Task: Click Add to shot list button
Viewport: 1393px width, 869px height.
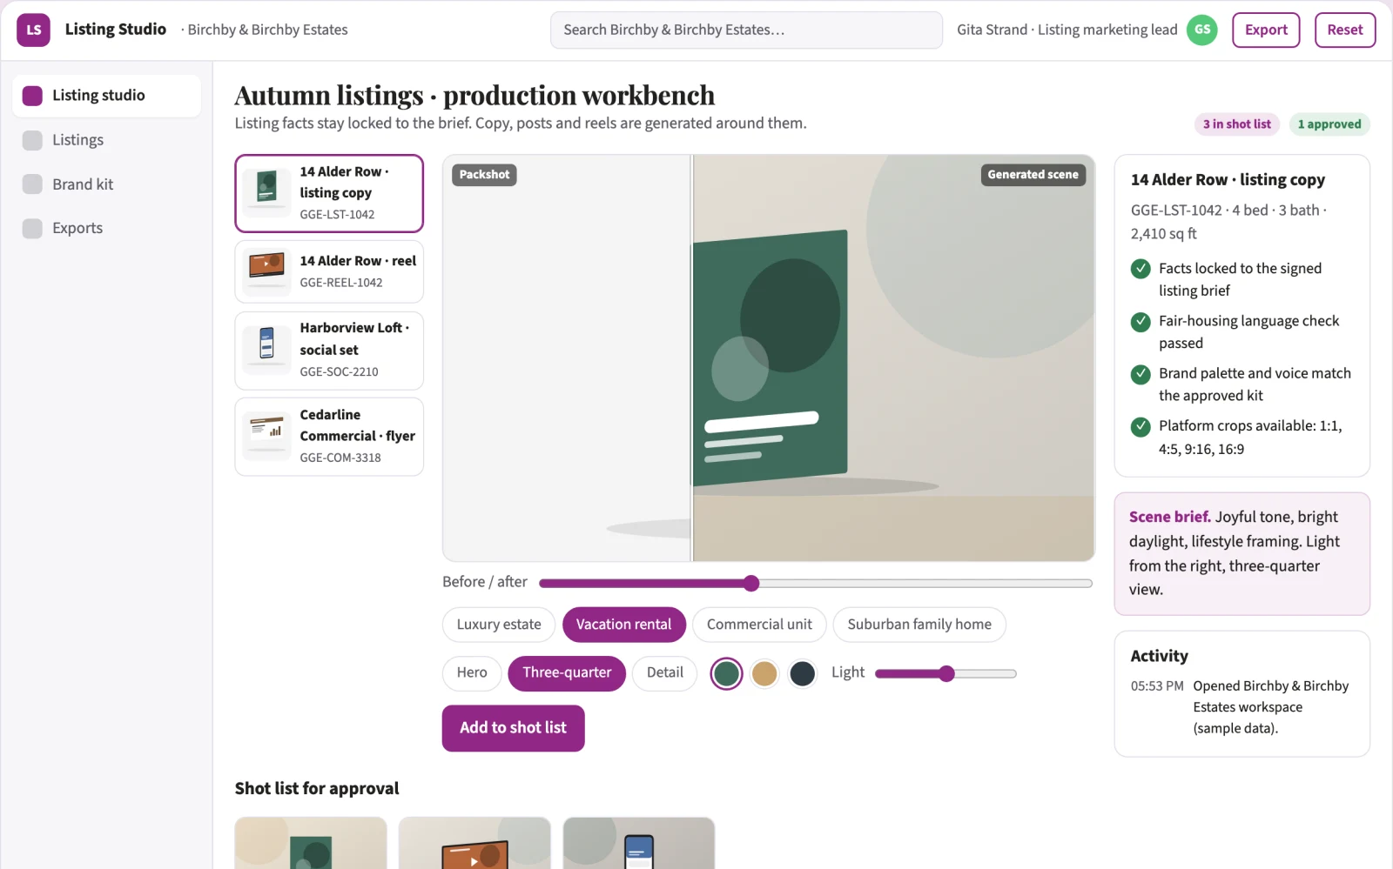Action: [x=513, y=728]
